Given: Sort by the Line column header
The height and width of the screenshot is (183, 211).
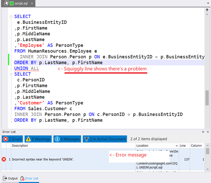Looking at the screenshot, I should [x=184, y=146].
